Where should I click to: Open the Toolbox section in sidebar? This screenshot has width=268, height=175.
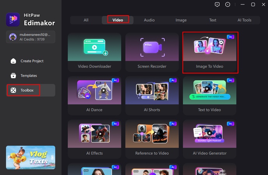point(31,90)
